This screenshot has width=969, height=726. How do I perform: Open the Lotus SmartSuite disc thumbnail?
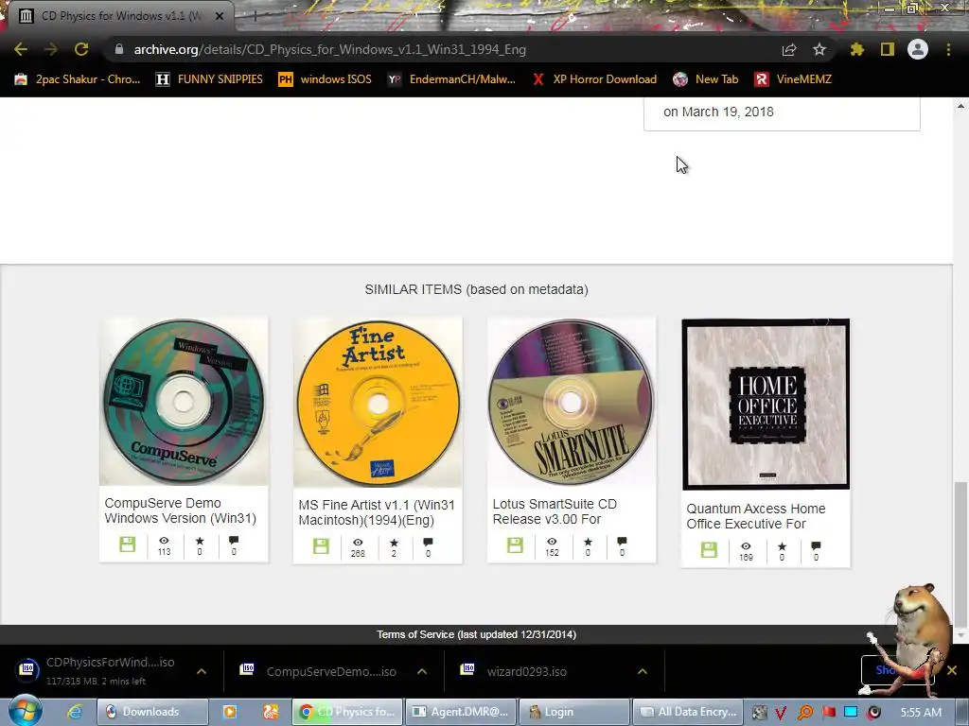click(572, 402)
